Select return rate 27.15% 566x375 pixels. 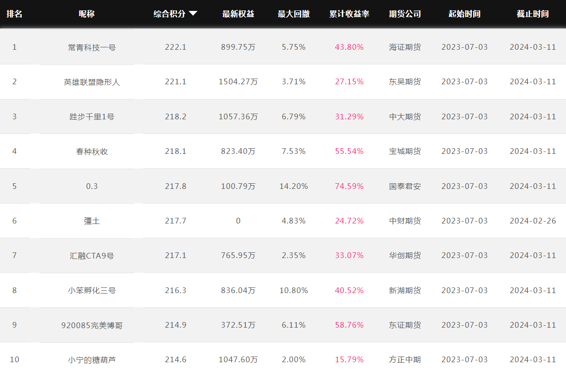[350, 81]
